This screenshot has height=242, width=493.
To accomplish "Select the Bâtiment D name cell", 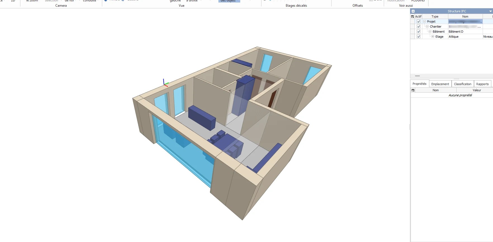I will click(465, 32).
